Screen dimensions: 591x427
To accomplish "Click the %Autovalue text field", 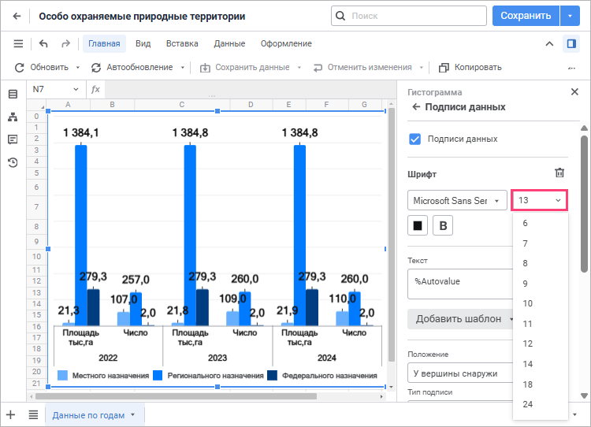I will point(460,284).
